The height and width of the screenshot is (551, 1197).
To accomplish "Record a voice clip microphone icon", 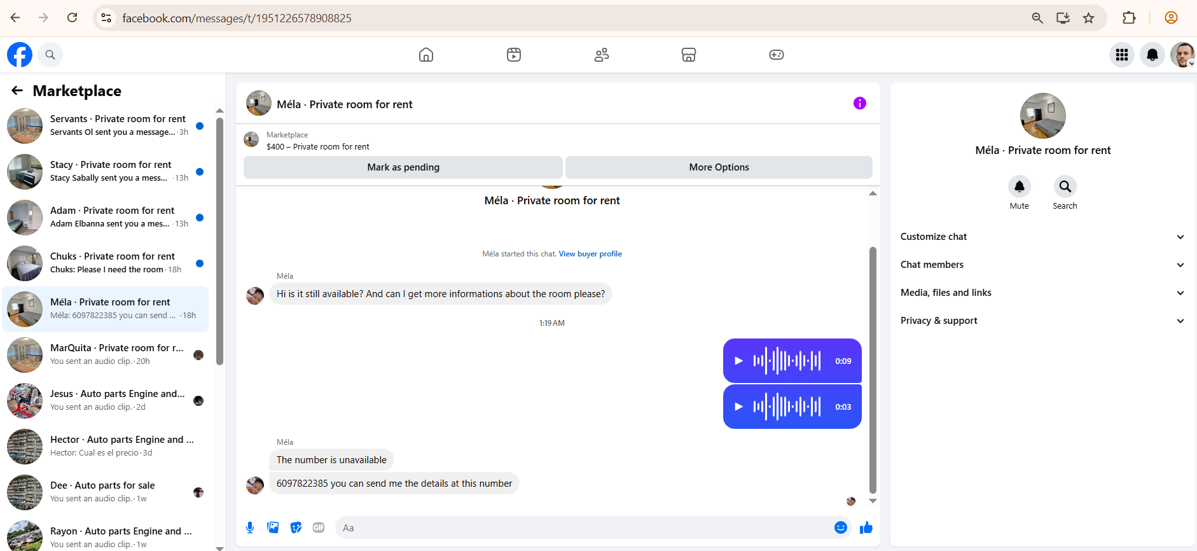I will [x=250, y=527].
